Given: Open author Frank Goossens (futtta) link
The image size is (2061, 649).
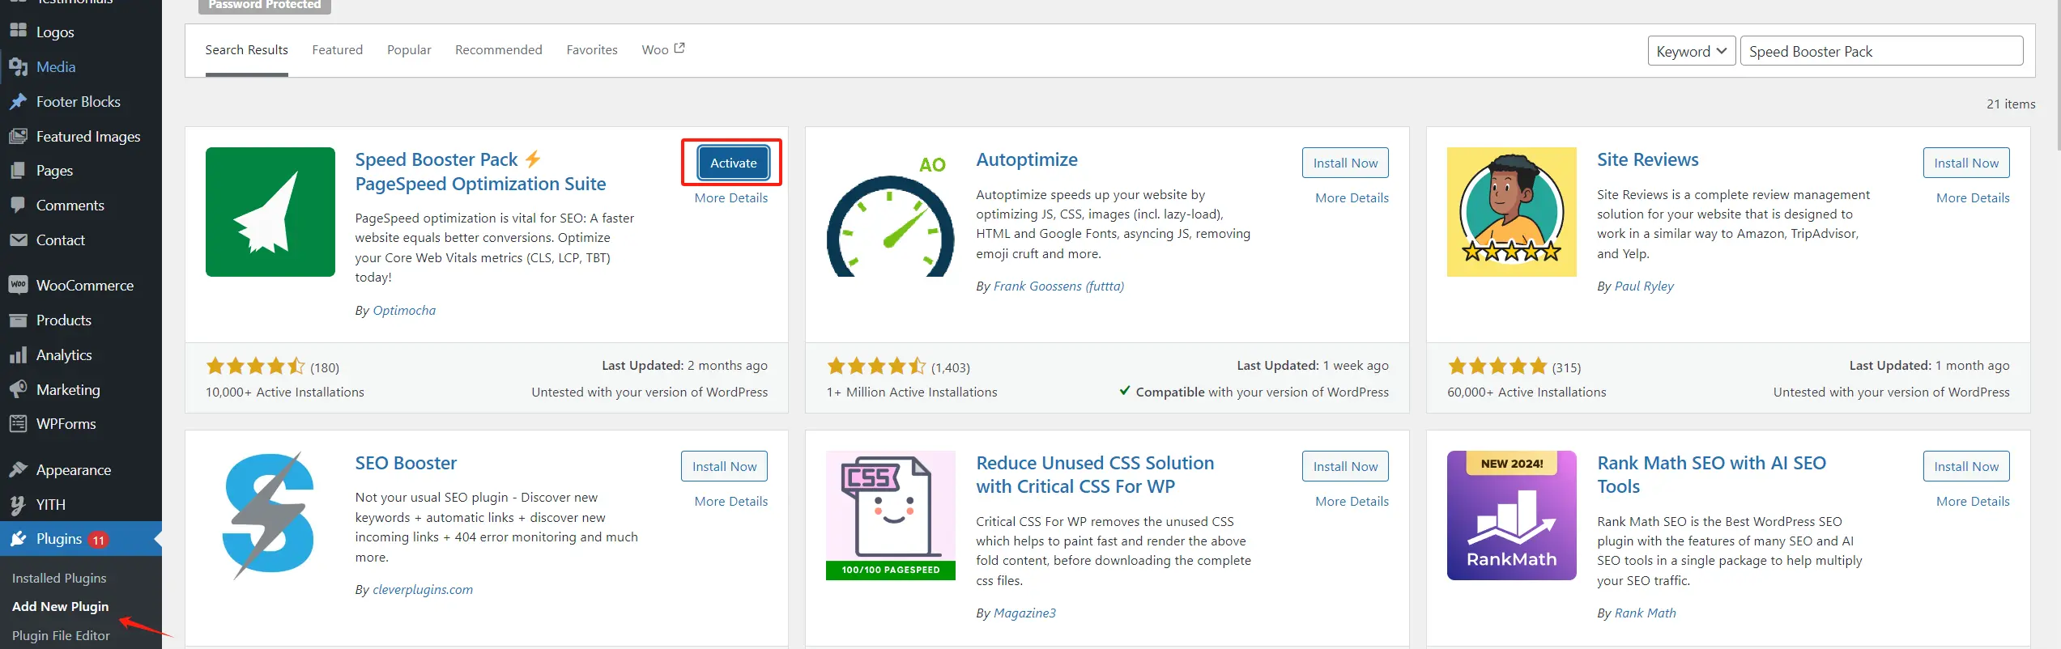Looking at the screenshot, I should tap(1058, 286).
